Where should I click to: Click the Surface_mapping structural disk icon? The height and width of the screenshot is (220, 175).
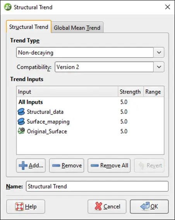[21, 121]
